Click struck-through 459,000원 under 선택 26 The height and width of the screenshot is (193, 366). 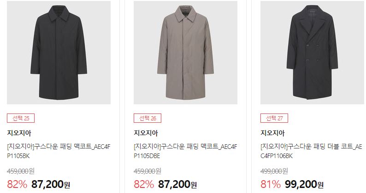coord(148,171)
